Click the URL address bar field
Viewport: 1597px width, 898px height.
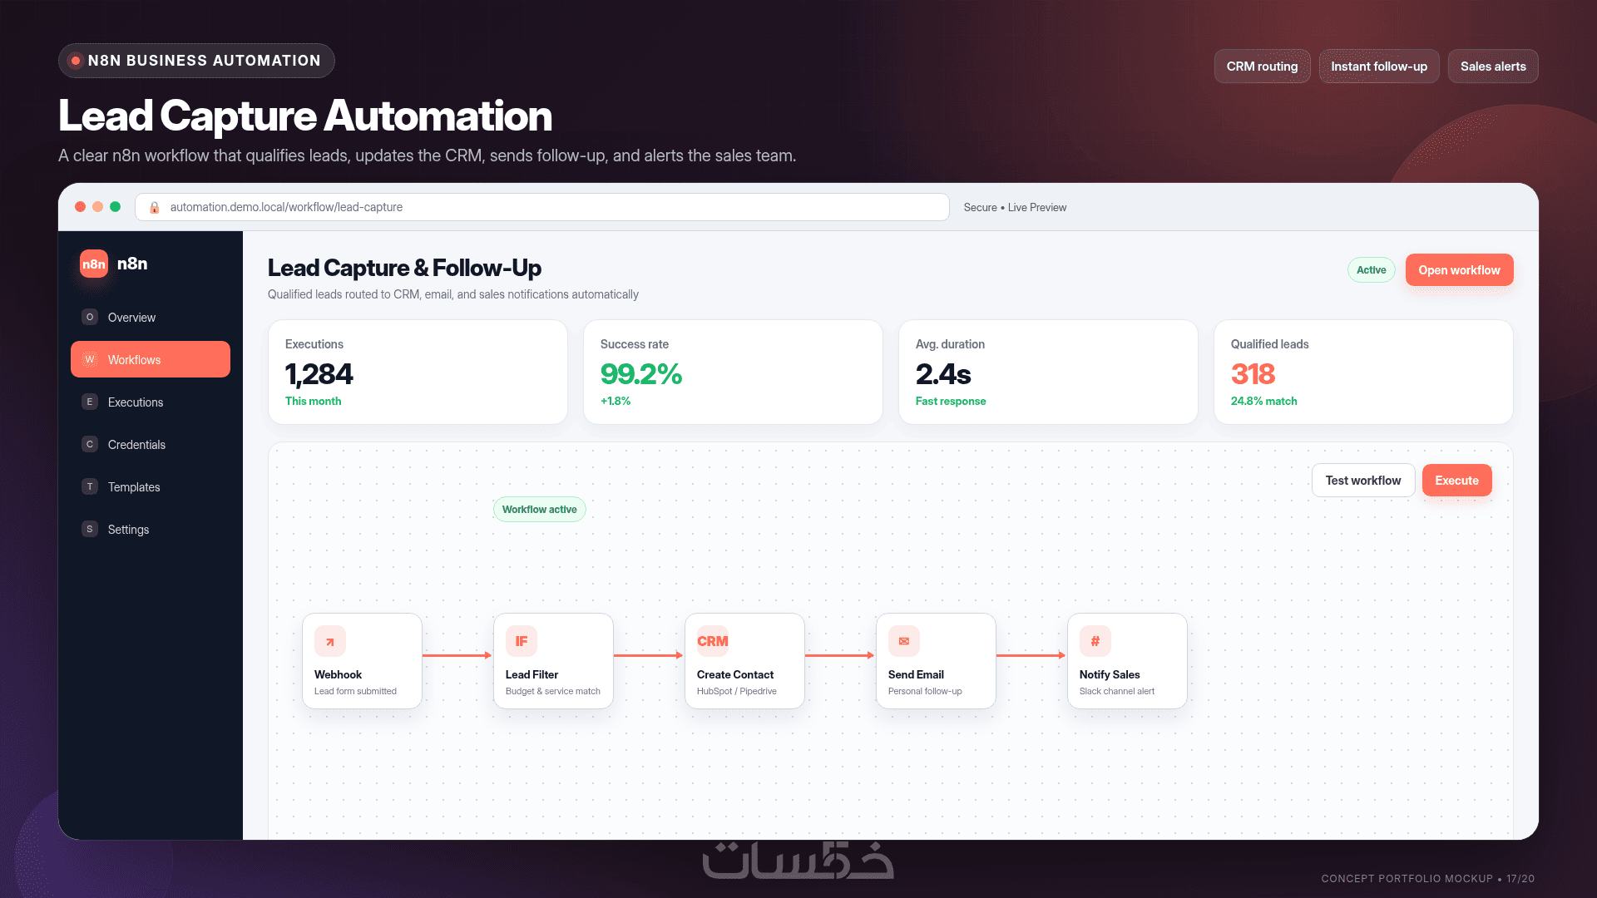click(x=542, y=207)
